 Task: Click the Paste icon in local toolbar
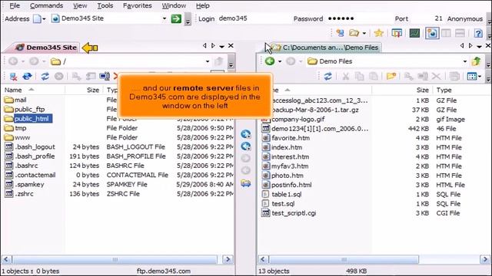(x=373, y=76)
